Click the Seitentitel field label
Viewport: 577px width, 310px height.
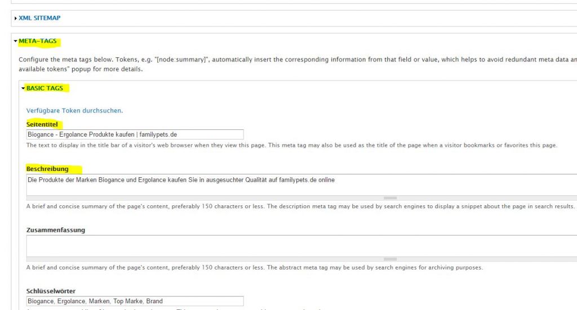42,124
